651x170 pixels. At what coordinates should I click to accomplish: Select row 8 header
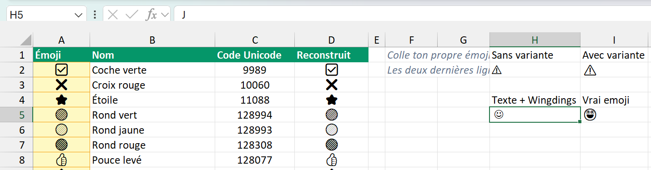16,160
